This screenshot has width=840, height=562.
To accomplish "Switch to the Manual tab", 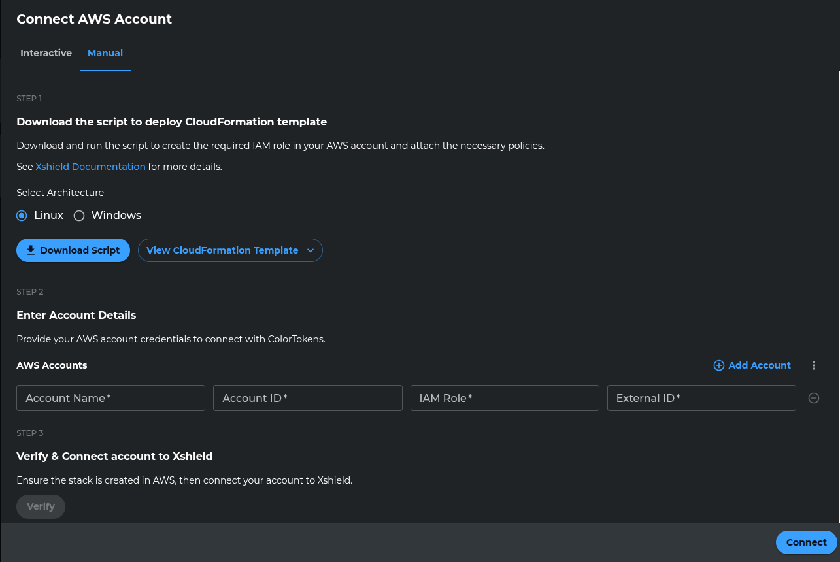I will point(105,53).
